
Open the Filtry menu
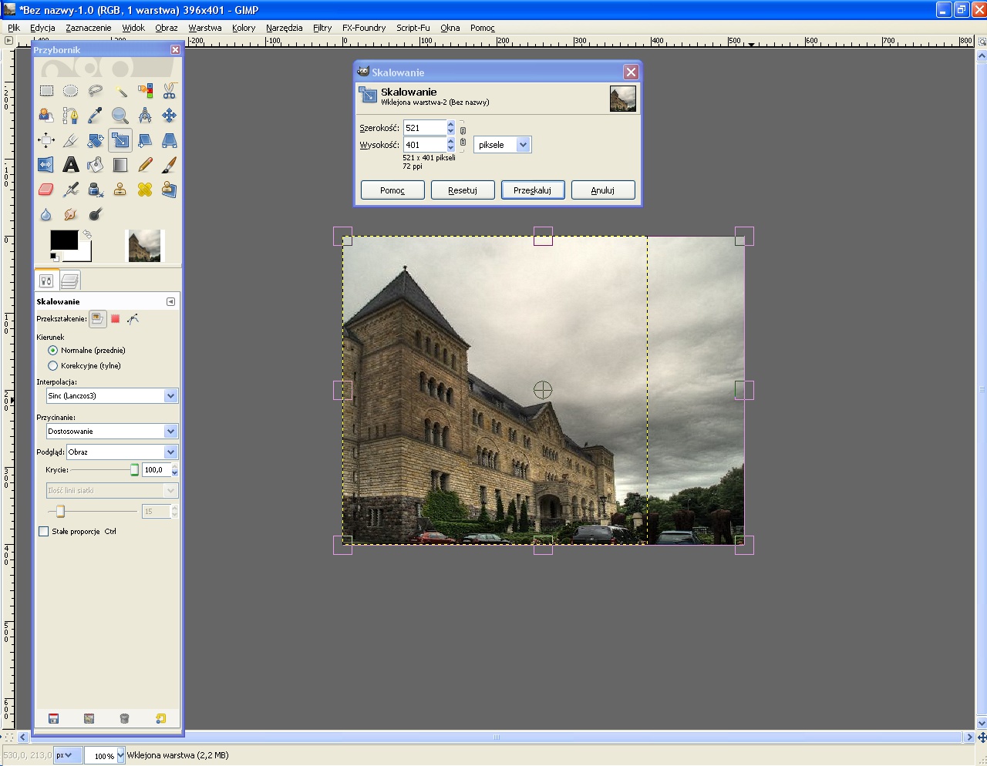point(322,28)
